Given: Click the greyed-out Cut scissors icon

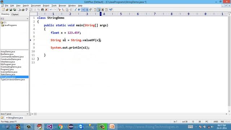Looking at the screenshot, I should [x=35, y=10].
